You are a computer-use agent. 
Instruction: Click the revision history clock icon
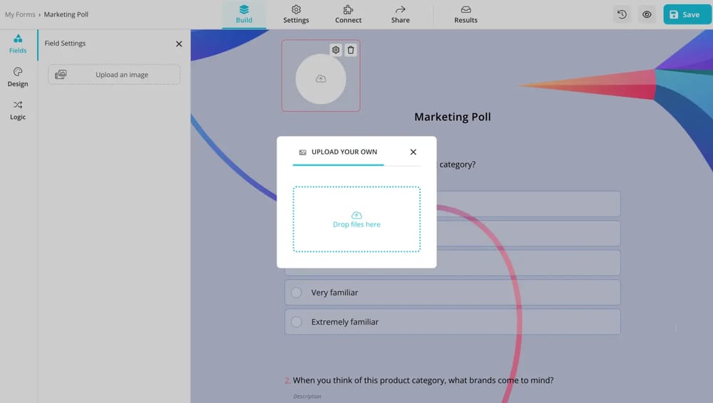click(x=622, y=14)
